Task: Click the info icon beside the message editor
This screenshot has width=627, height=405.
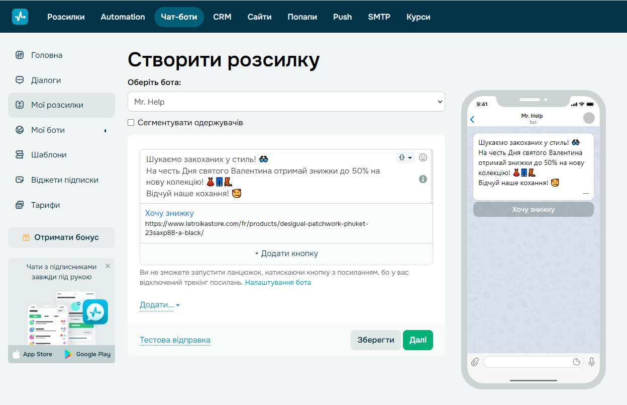Action: 423,179
